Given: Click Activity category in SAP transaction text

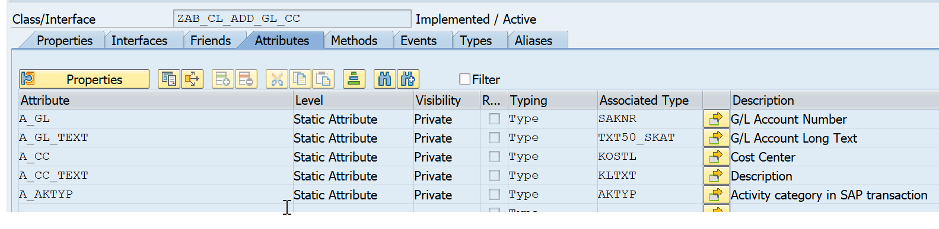Looking at the screenshot, I should coord(829,195).
